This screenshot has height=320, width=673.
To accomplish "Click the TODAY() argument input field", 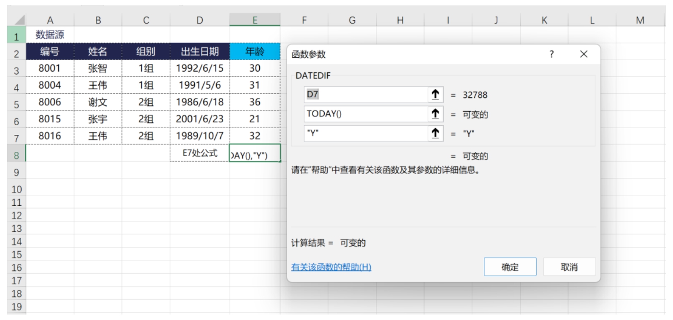I will (x=366, y=114).
